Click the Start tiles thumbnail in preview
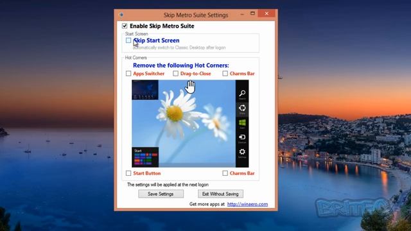The height and width of the screenshot is (231, 411). point(145,157)
